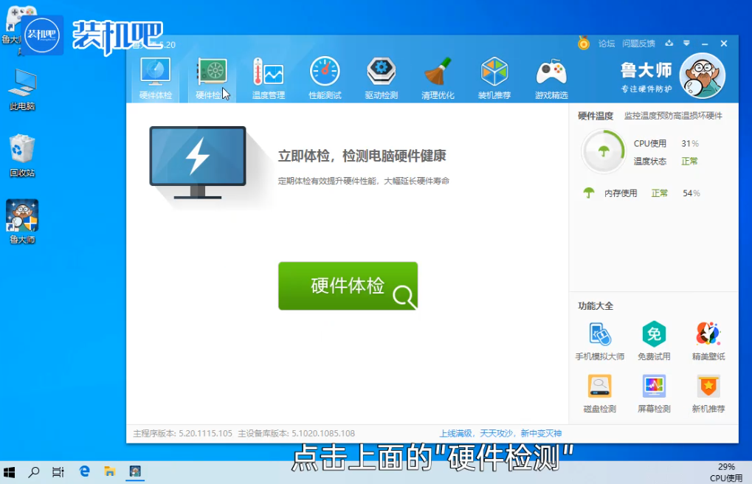Image resolution: width=752 pixels, height=484 pixels.
Task: Open 装机推荐 recommendations cube icon
Action: [x=494, y=79]
